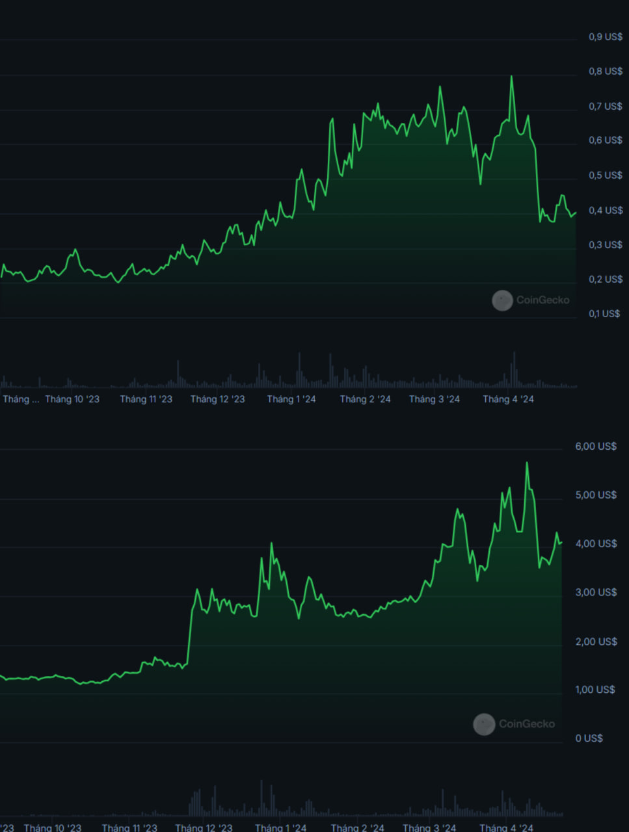
Task: Click 'Tháng 11 '23' under the lower chart
Action: (x=129, y=827)
